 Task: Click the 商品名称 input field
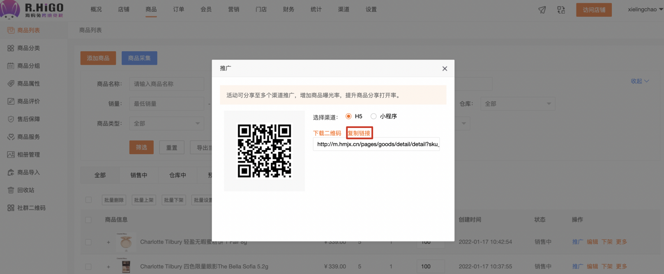pyautogui.click(x=167, y=84)
